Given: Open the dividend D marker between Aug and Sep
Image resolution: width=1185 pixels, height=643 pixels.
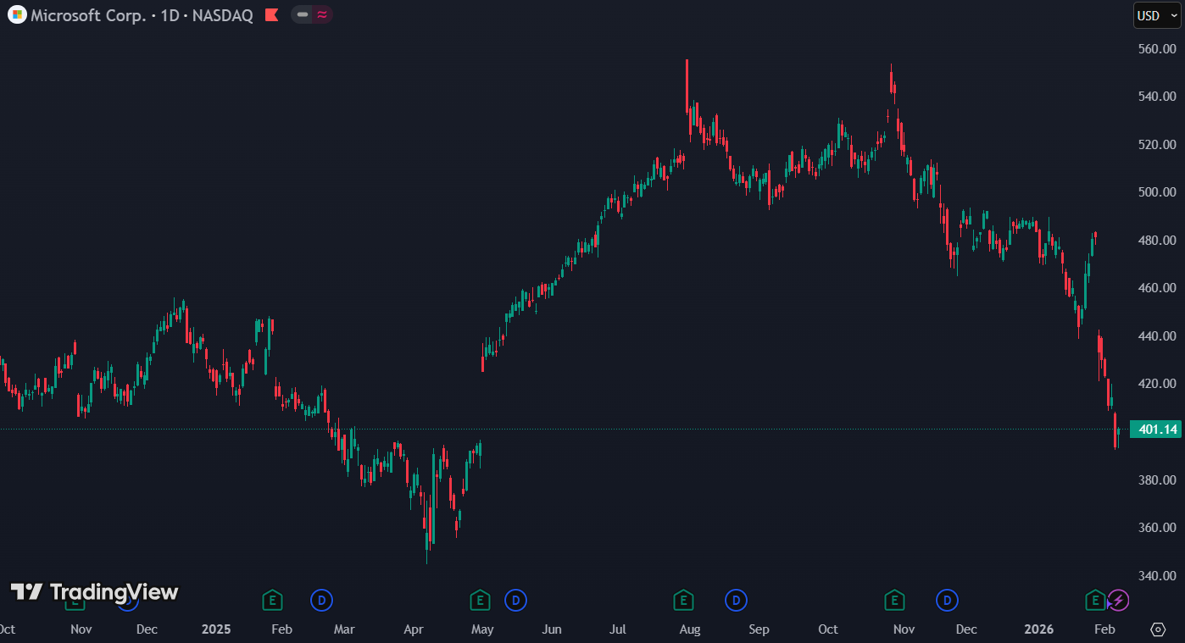Looking at the screenshot, I should tap(736, 601).
